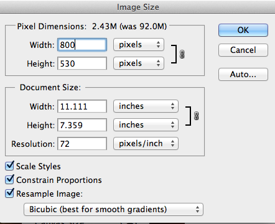The image size is (275, 224).
Task: Click the Pixel Dimensions chain link icon
Action: click(x=182, y=54)
